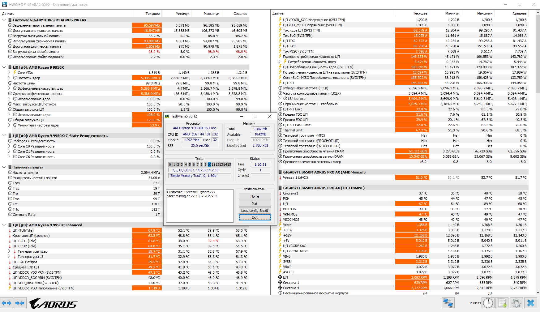Click thermometer icon beside Чипсет 1 (xHCI)
The width and height of the screenshot is (540, 312).
(x=280, y=177)
